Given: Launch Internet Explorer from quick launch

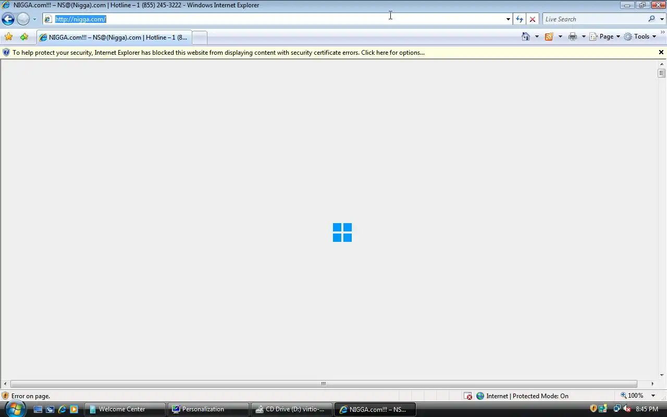Looking at the screenshot, I should [62, 409].
